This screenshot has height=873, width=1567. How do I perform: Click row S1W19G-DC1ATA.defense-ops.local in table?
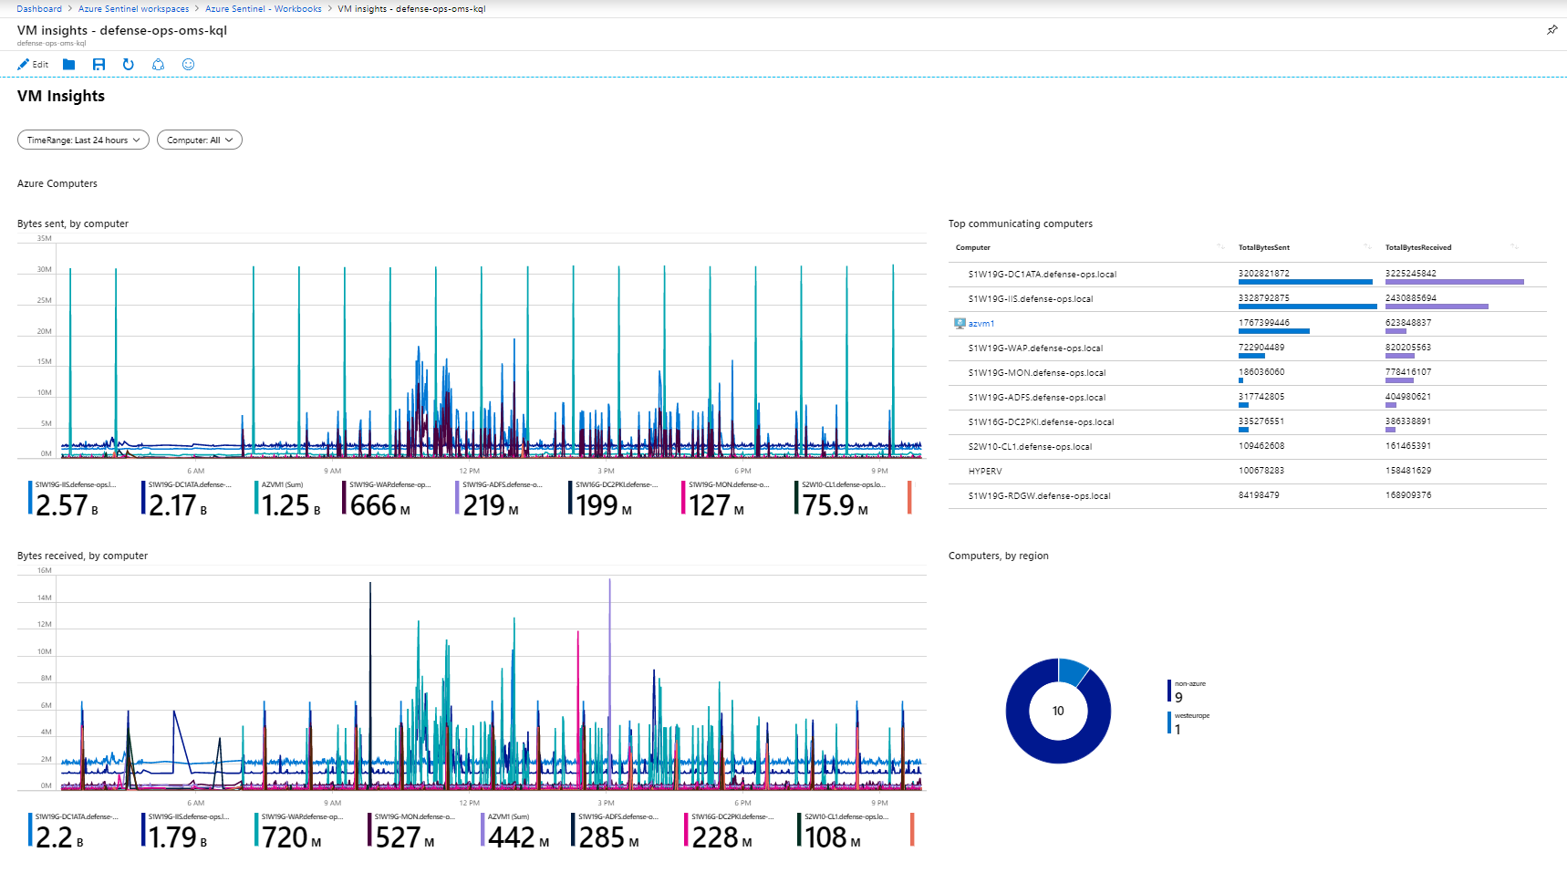click(x=1247, y=275)
